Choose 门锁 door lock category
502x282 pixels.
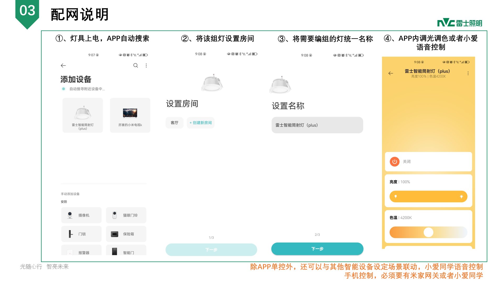click(x=81, y=234)
